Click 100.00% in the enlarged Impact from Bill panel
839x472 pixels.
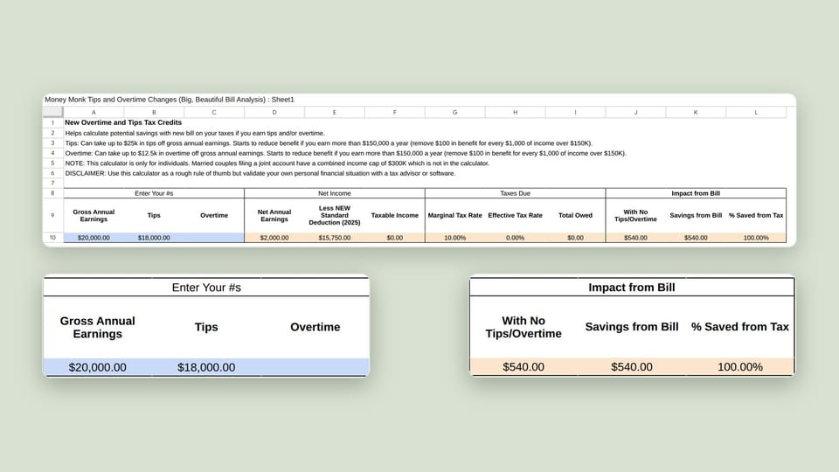[x=740, y=367]
